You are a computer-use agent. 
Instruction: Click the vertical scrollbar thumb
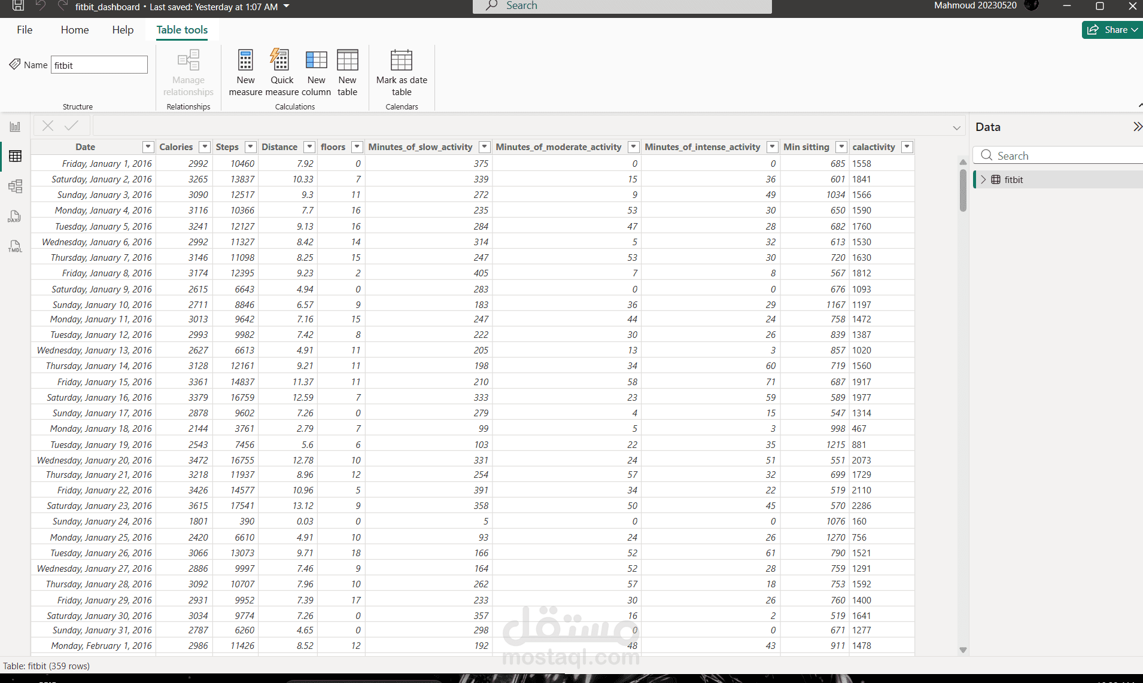click(963, 190)
